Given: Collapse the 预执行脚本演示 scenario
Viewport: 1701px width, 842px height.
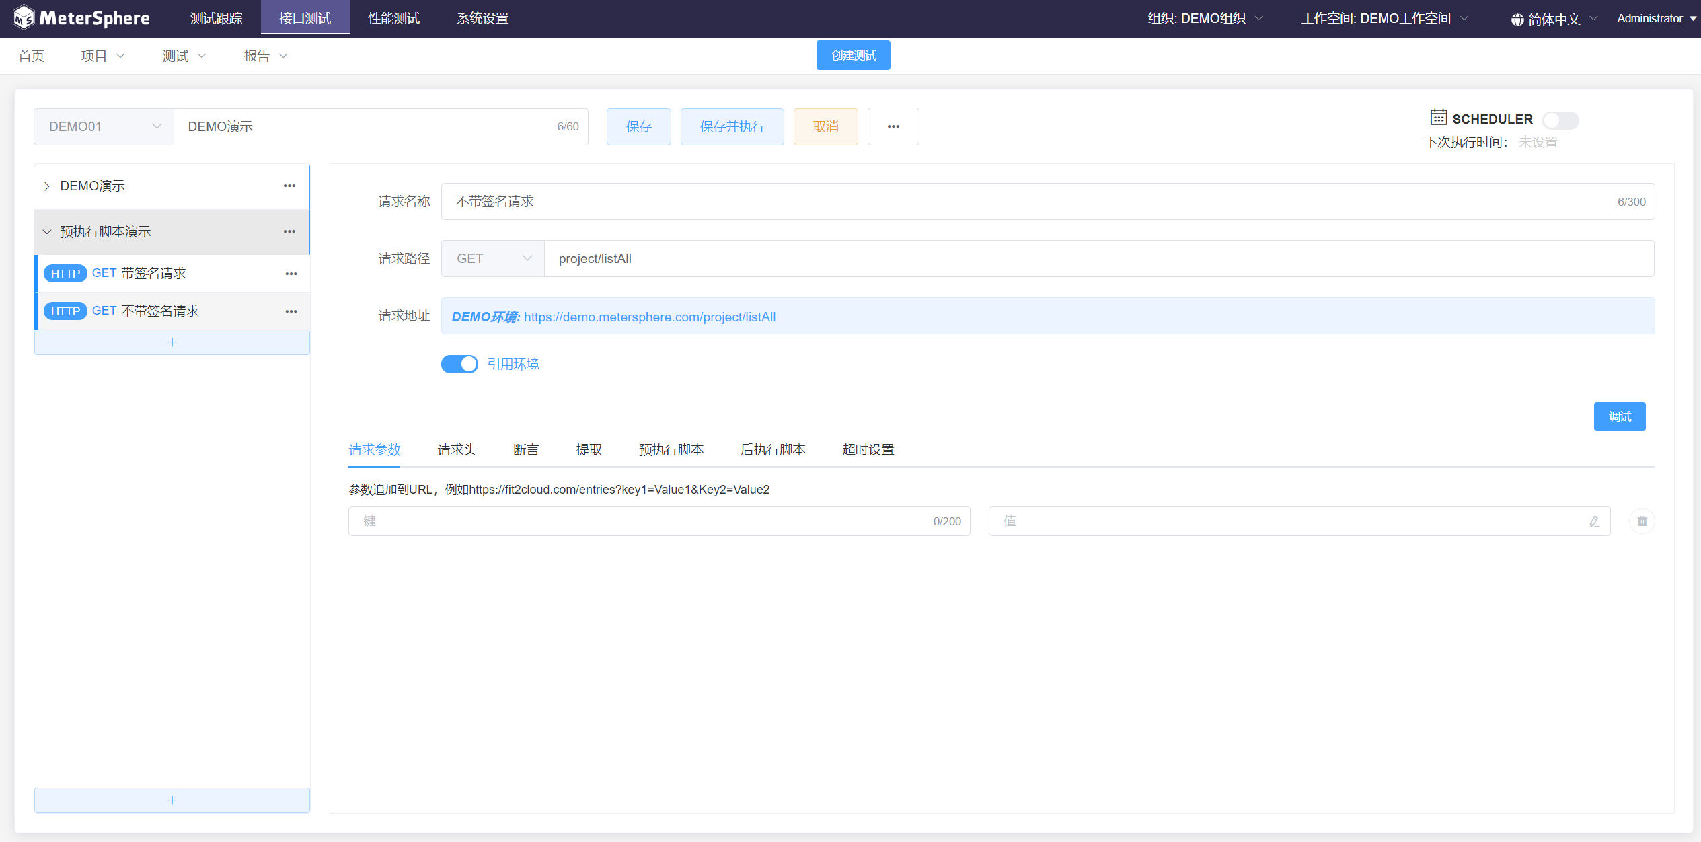Looking at the screenshot, I should coord(47,232).
